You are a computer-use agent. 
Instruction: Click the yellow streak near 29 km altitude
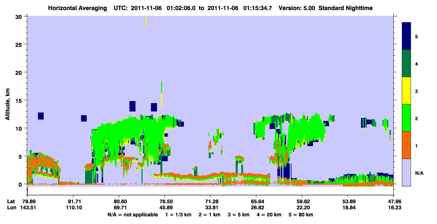pos(146,21)
